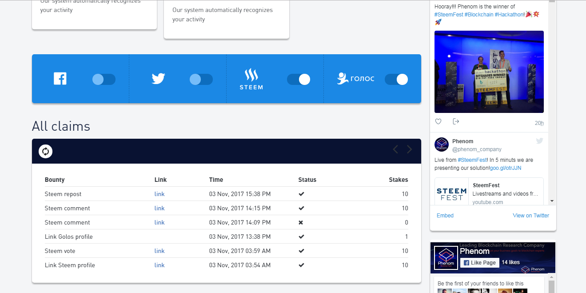This screenshot has height=293, width=586.
Task: Open link for Steem comment at 14:15 PM
Action: coord(159,208)
